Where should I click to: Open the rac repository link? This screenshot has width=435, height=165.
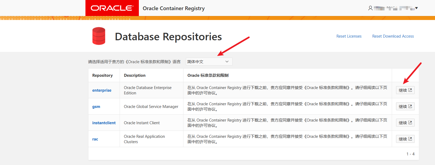[95, 139]
